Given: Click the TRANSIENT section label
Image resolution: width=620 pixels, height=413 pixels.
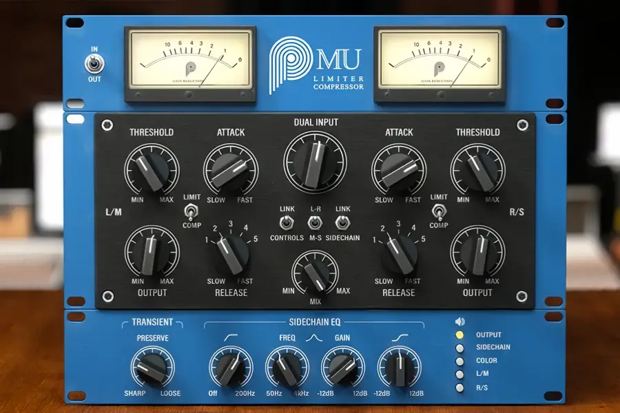Looking at the screenshot, I should click(152, 322).
